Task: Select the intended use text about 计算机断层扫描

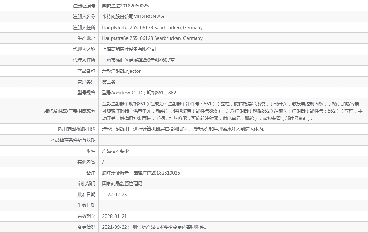Action: [184, 129]
